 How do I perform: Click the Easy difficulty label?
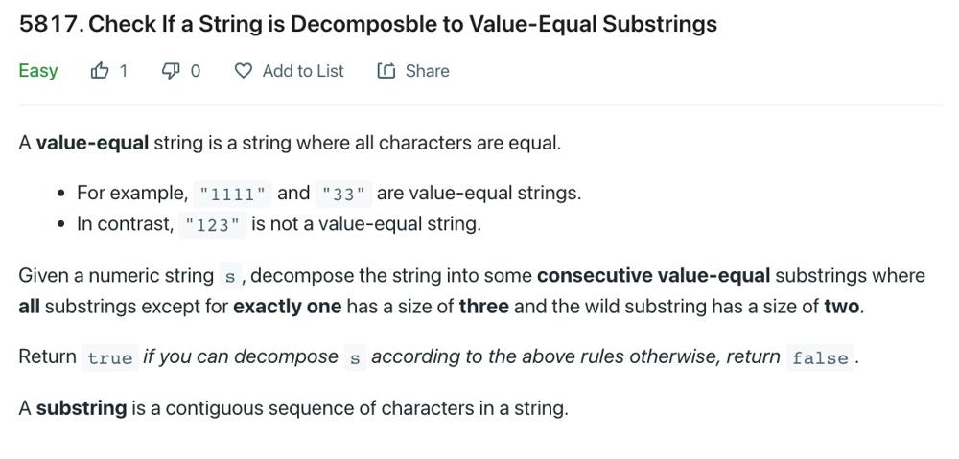pos(38,71)
